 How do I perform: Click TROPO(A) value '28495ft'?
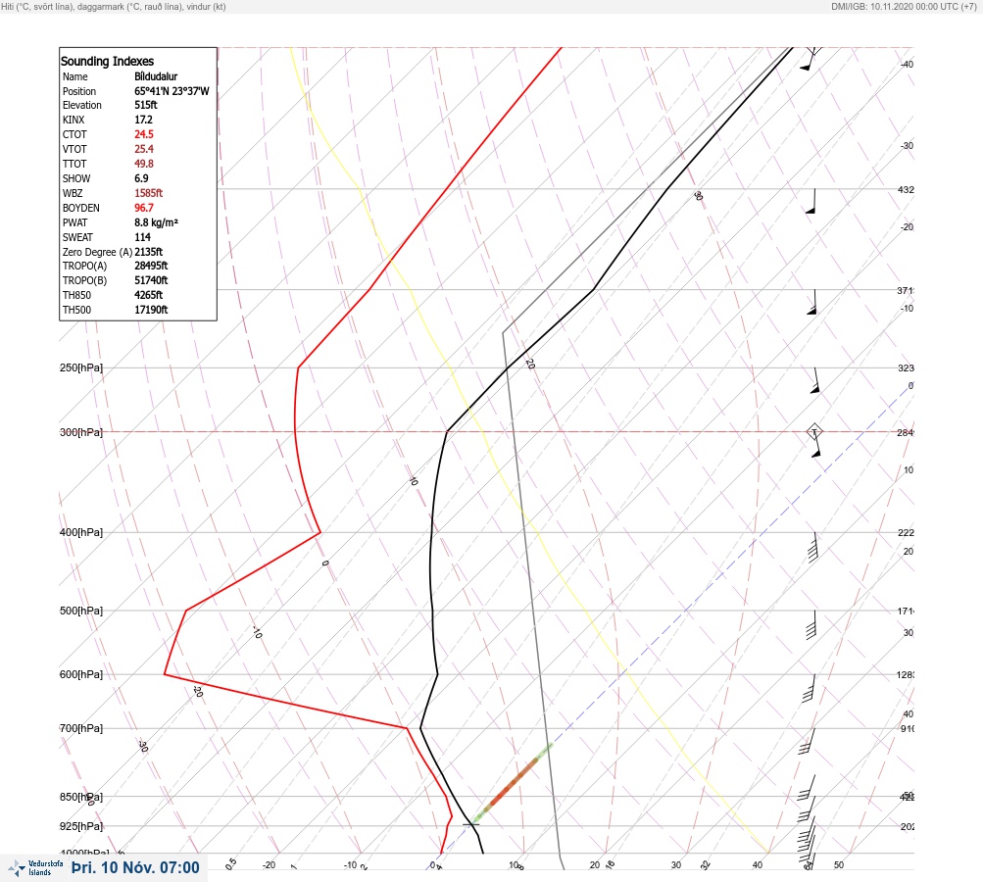tap(151, 266)
